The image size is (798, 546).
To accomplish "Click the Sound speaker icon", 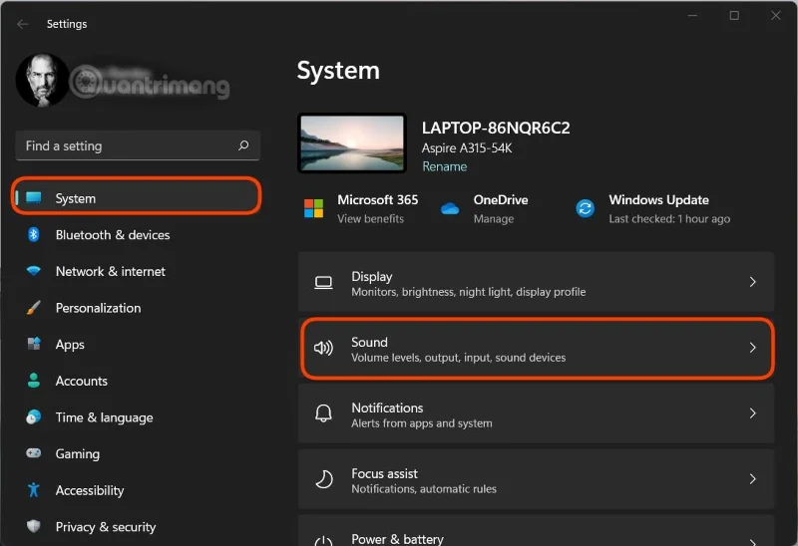I will pos(323,348).
